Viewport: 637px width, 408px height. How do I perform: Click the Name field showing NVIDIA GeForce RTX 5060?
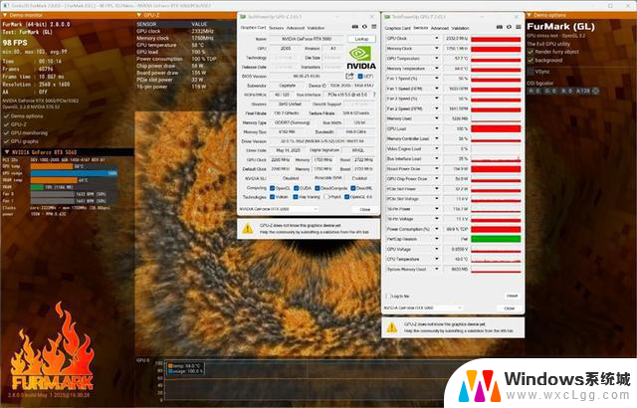point(307,39)
